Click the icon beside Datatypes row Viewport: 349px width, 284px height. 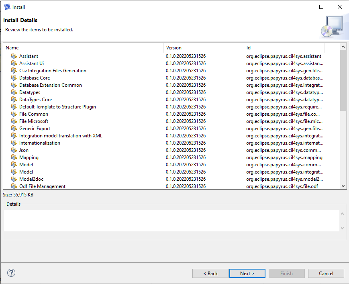tap(14, 92)
